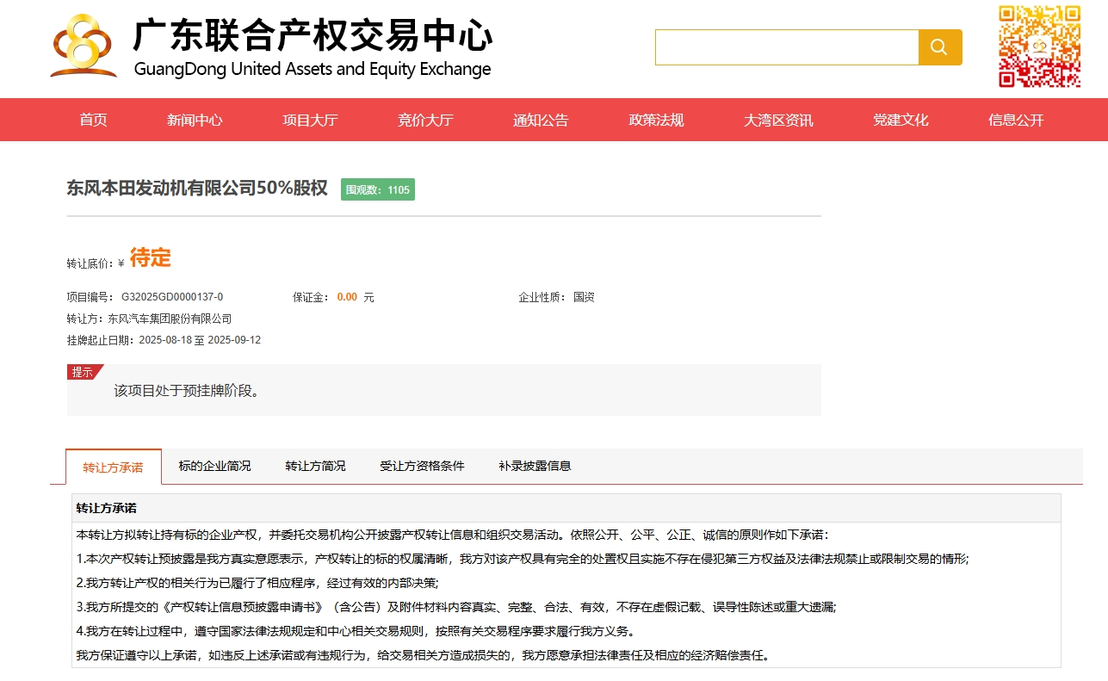Click the orange 待定 price text
Viewport: 1108px width, 681px height.
pyautogui.click(x=151, y=257)
